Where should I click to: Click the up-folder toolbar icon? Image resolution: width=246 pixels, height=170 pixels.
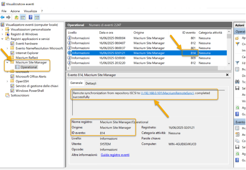(x=17, y=17)
